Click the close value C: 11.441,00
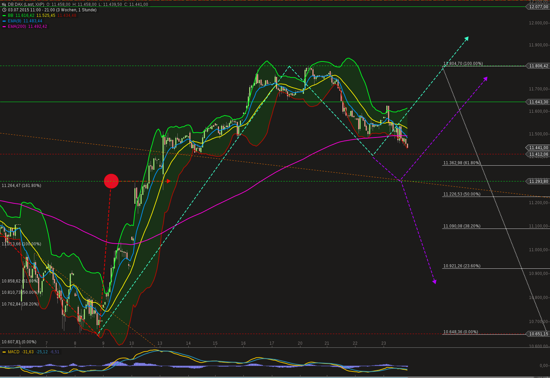Image resolution: width=550 pixels, height=378 pixels. point(136,4)
